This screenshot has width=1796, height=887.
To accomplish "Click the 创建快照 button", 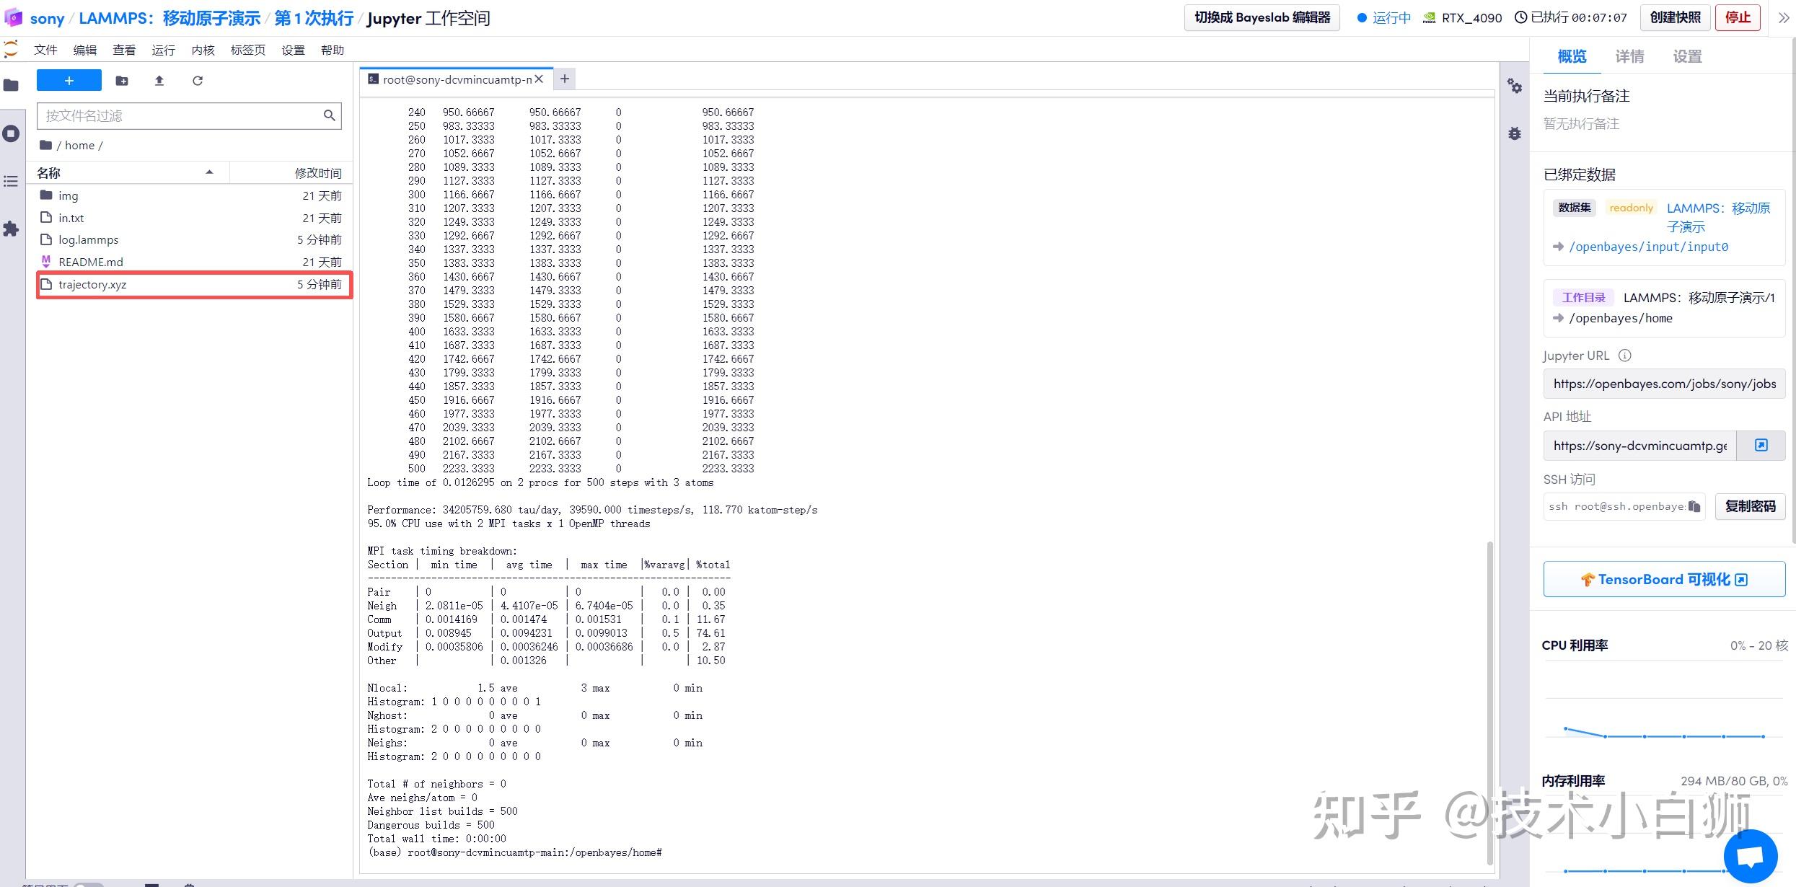I will [x=1675, y=18].
